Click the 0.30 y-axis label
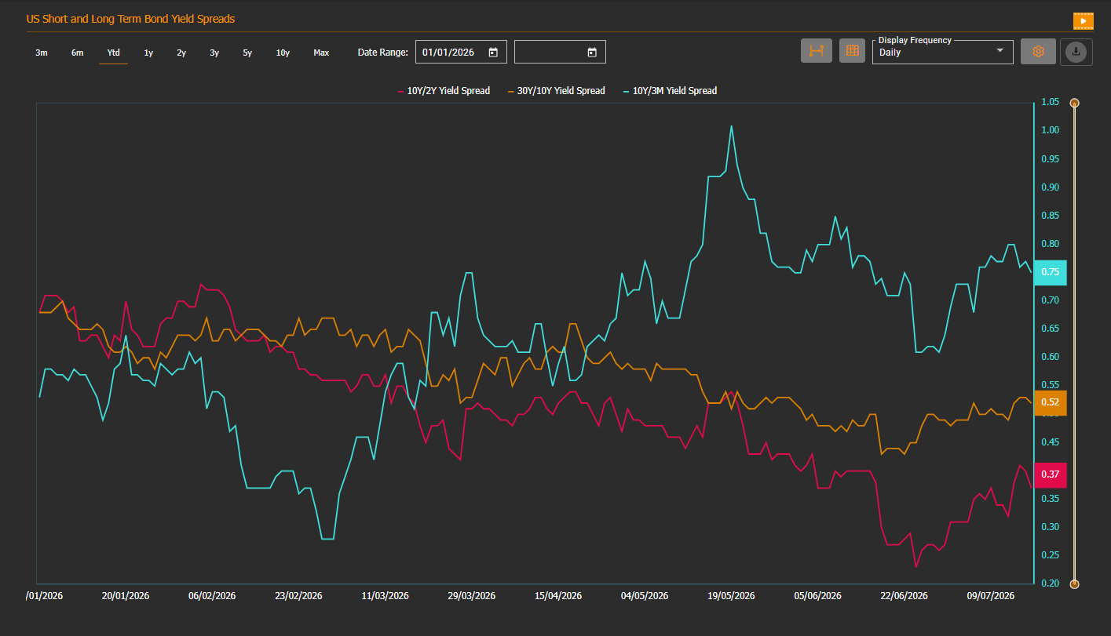 pos(1050,527)
